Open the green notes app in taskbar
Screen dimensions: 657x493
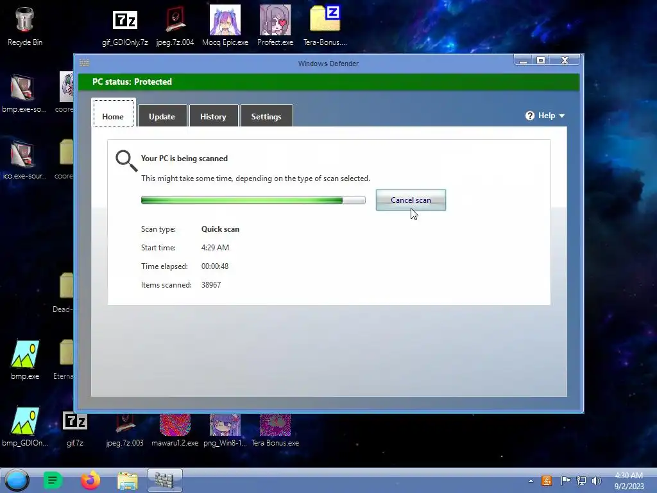[53, 480]
